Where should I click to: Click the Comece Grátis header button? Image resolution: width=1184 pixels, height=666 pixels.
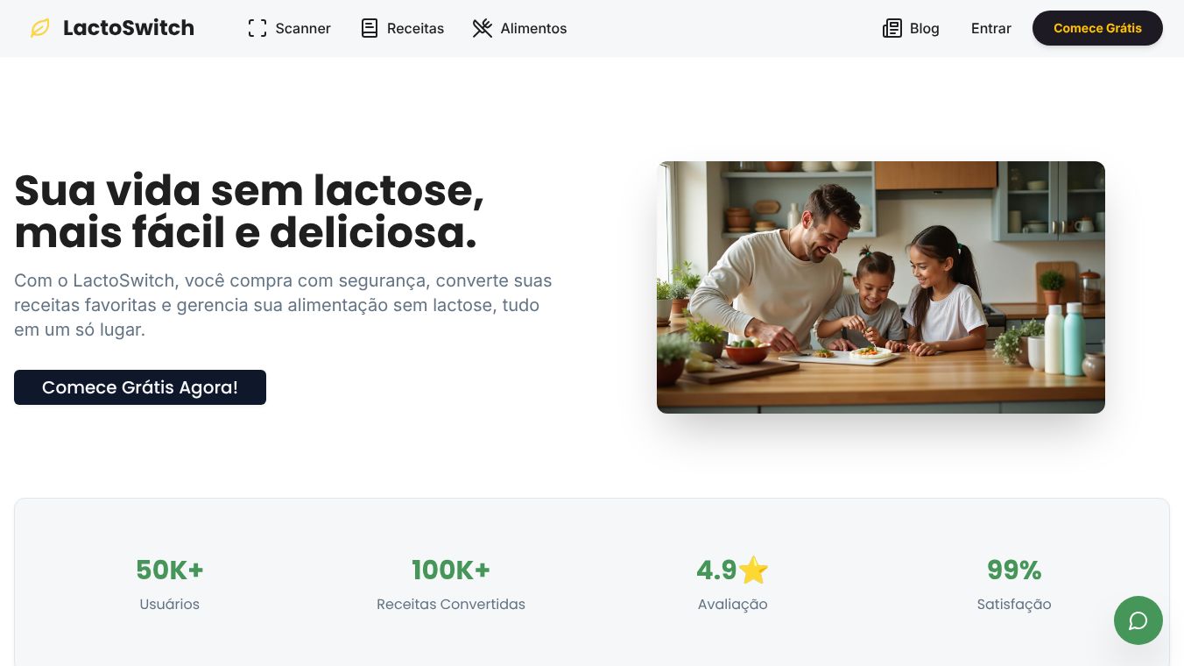coord(1097,28)
